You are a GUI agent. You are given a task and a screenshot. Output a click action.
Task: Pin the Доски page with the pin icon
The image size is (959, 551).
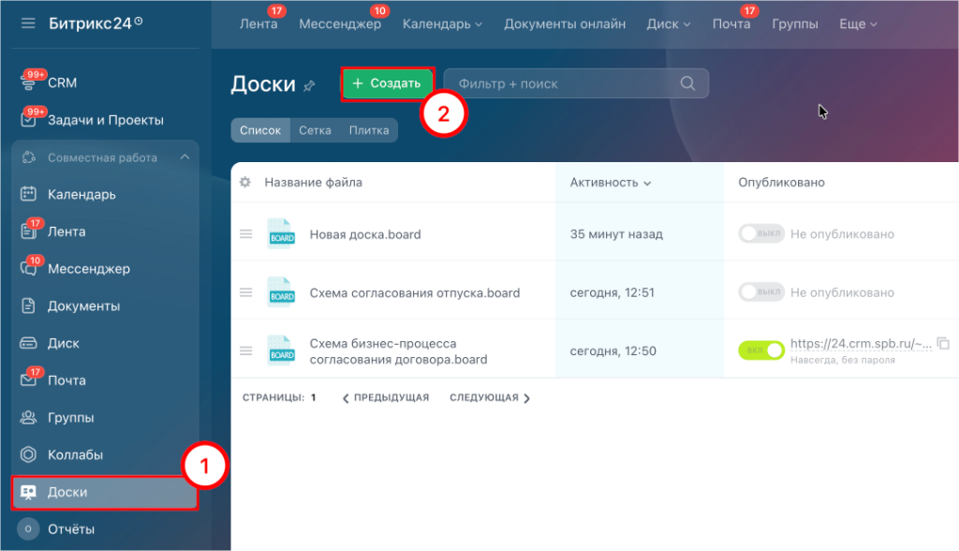coord(306,83)
